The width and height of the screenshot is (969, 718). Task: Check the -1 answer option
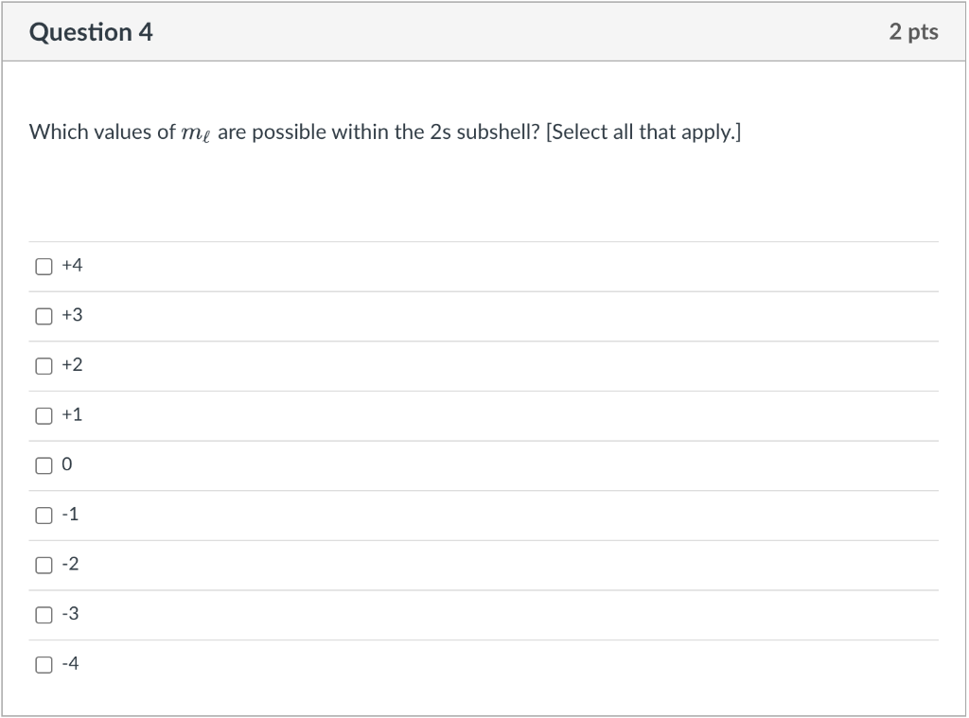(x=44, y=515)
